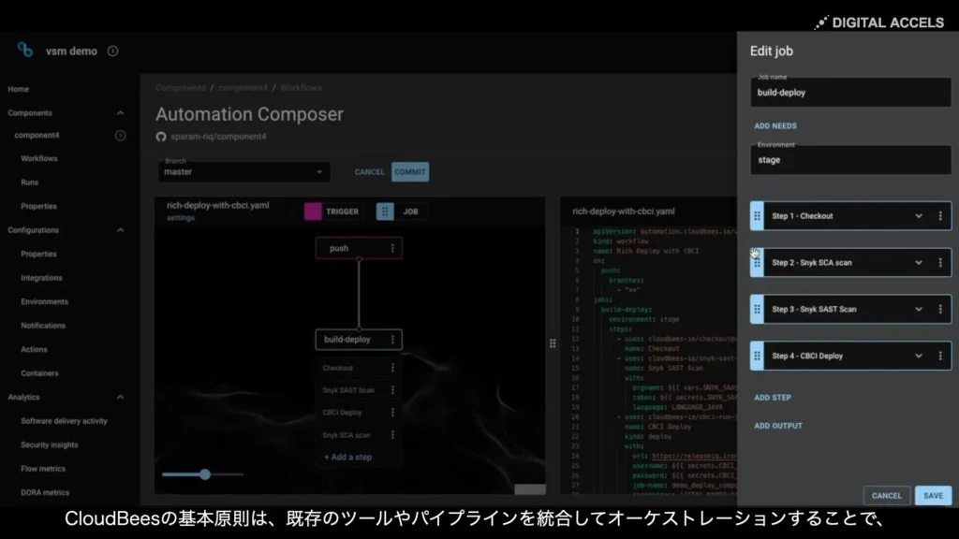Cancel the Edit job panel
This screenshot has width=959, height=539.
tap(887, 496)
